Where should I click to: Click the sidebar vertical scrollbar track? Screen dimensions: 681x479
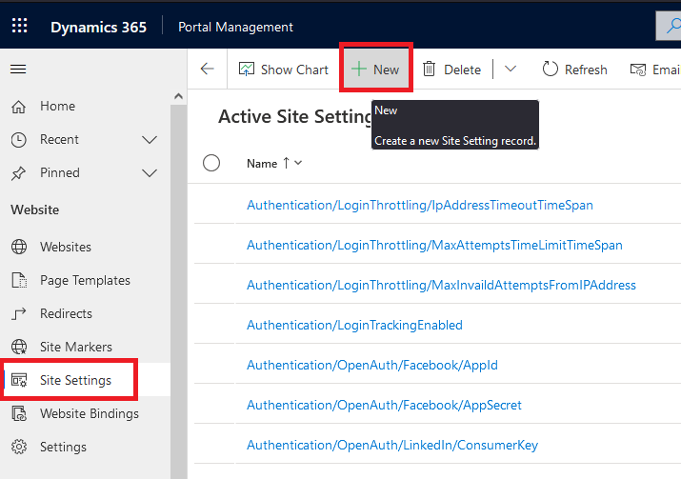178,291
